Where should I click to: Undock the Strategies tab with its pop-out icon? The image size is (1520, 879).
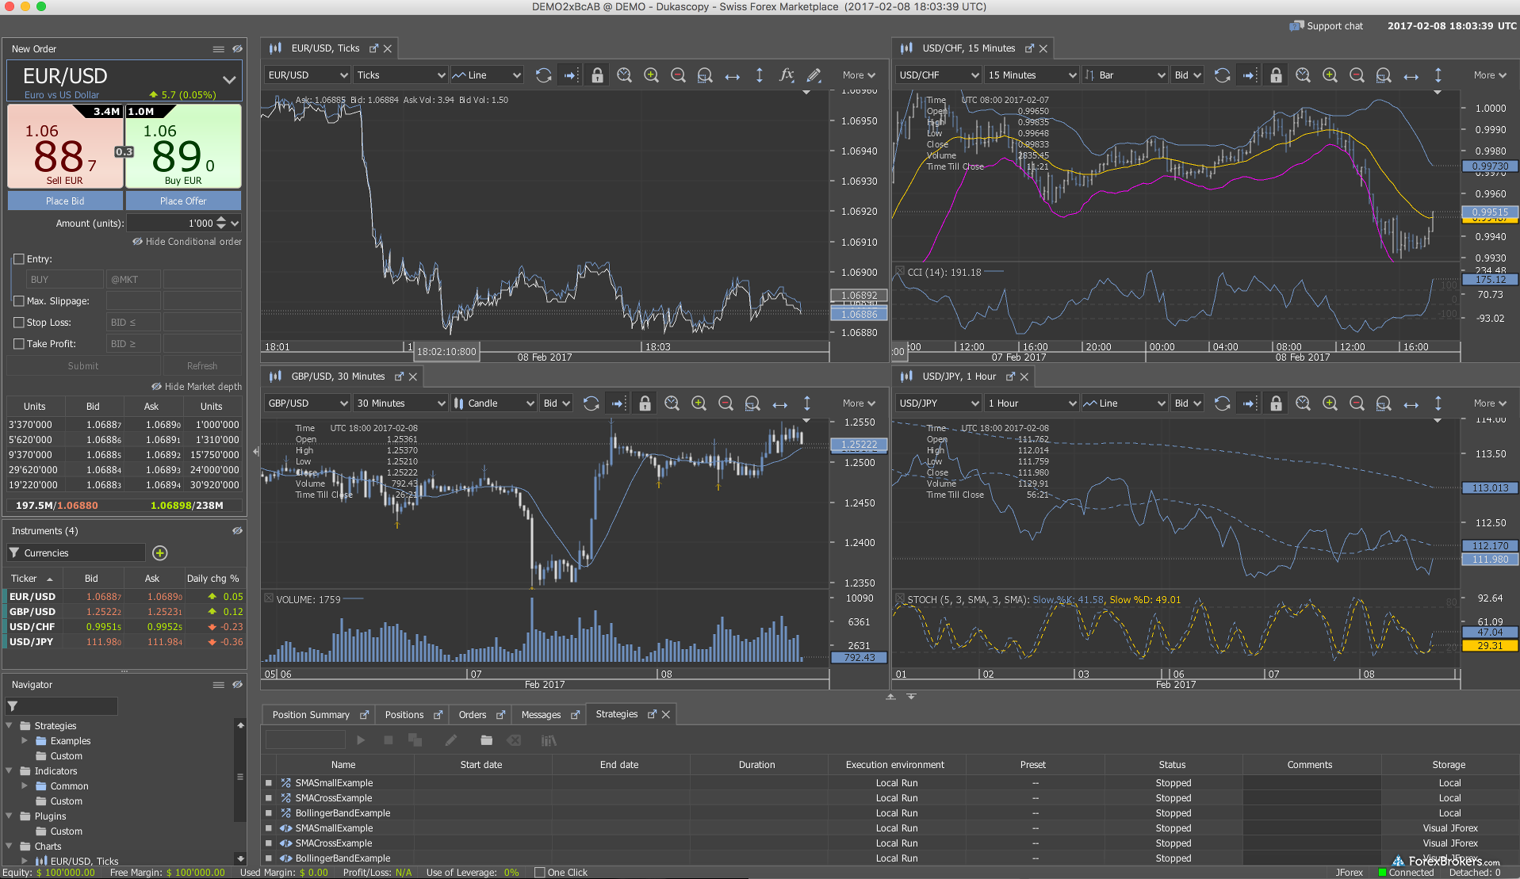[652, 714]
